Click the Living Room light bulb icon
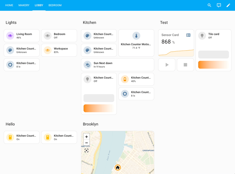This screenshot has width=235, height=174. pyautogui.click(x=10, y=36)
